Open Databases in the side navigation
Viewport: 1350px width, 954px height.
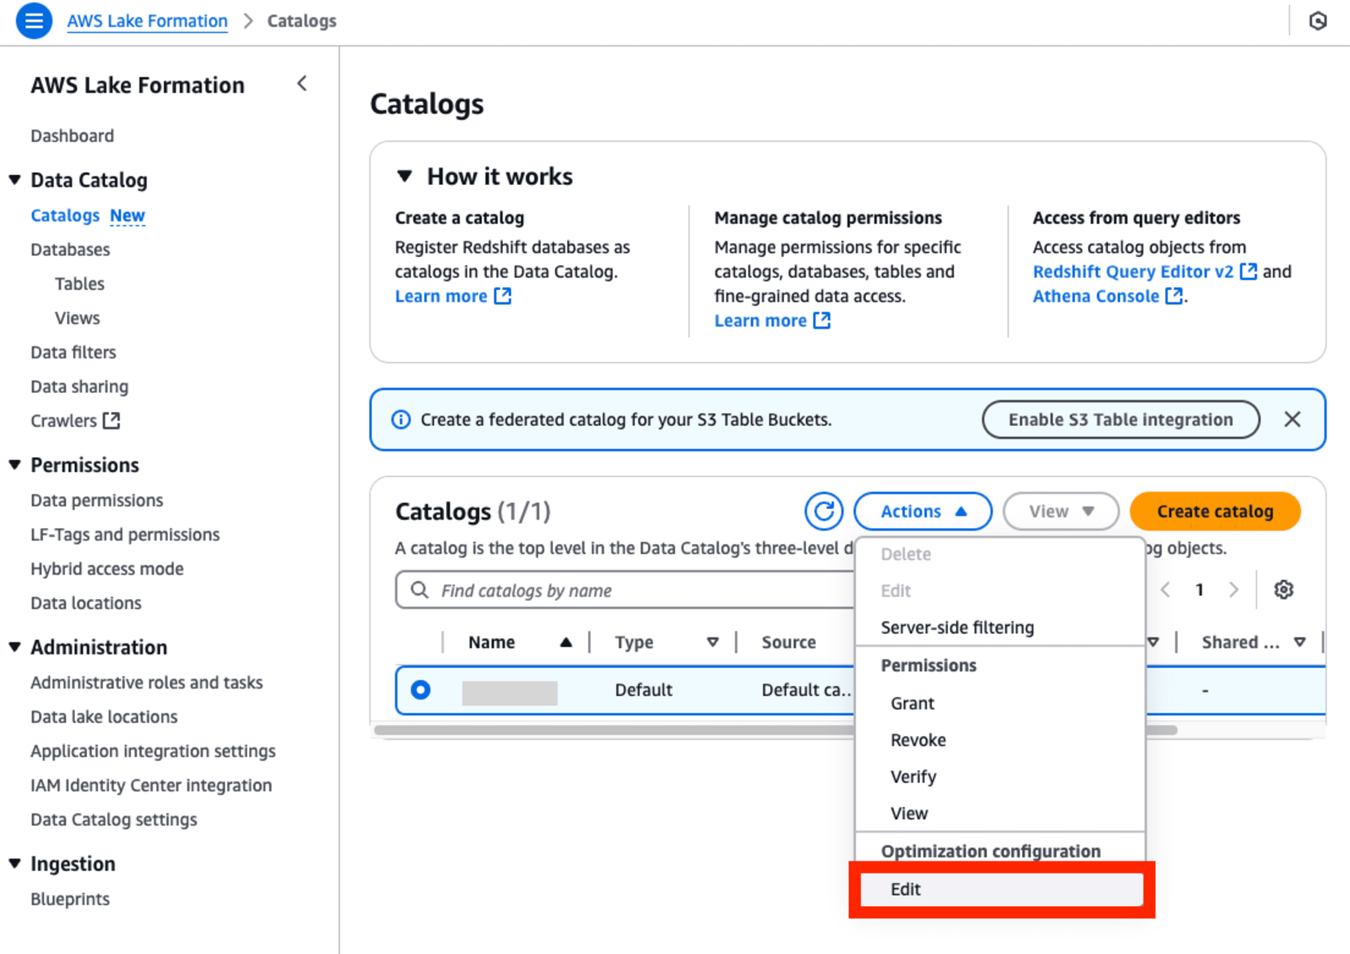(70, 250)
